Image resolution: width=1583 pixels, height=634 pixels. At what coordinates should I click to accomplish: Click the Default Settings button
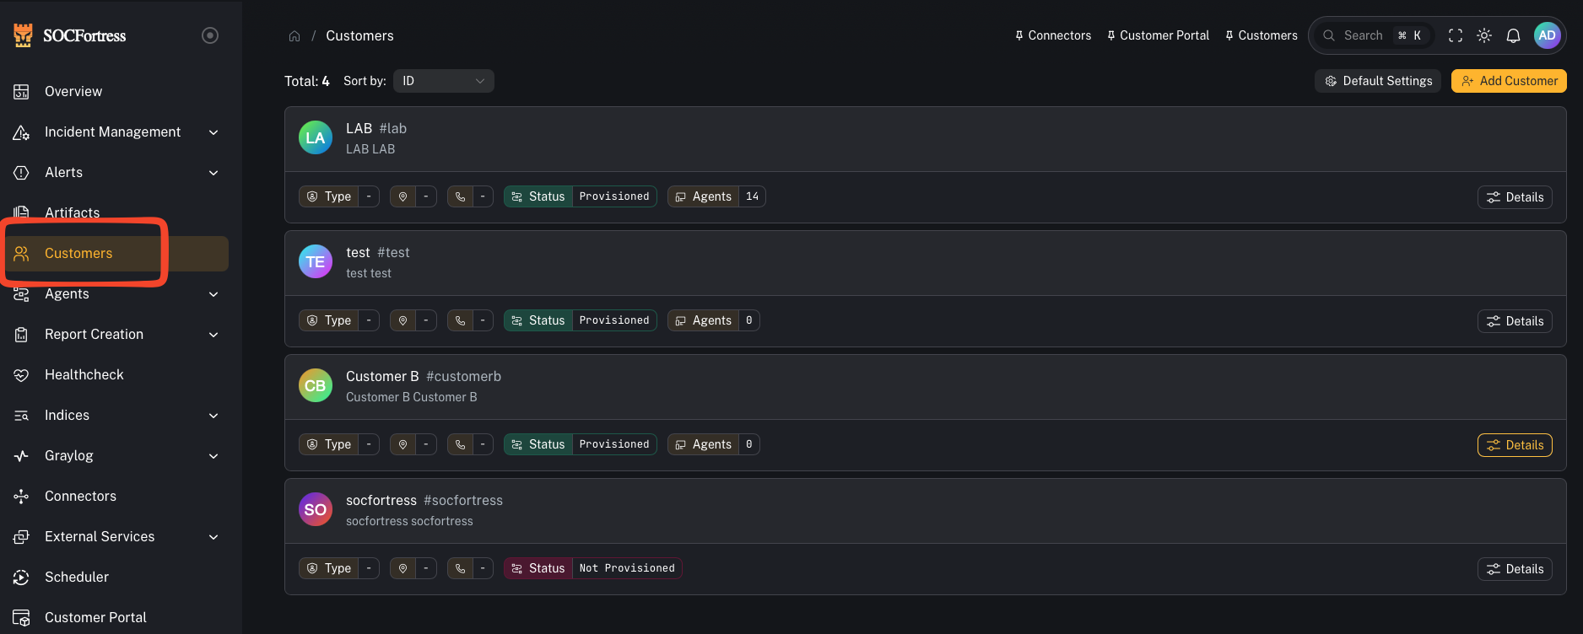coord(1378,81)
